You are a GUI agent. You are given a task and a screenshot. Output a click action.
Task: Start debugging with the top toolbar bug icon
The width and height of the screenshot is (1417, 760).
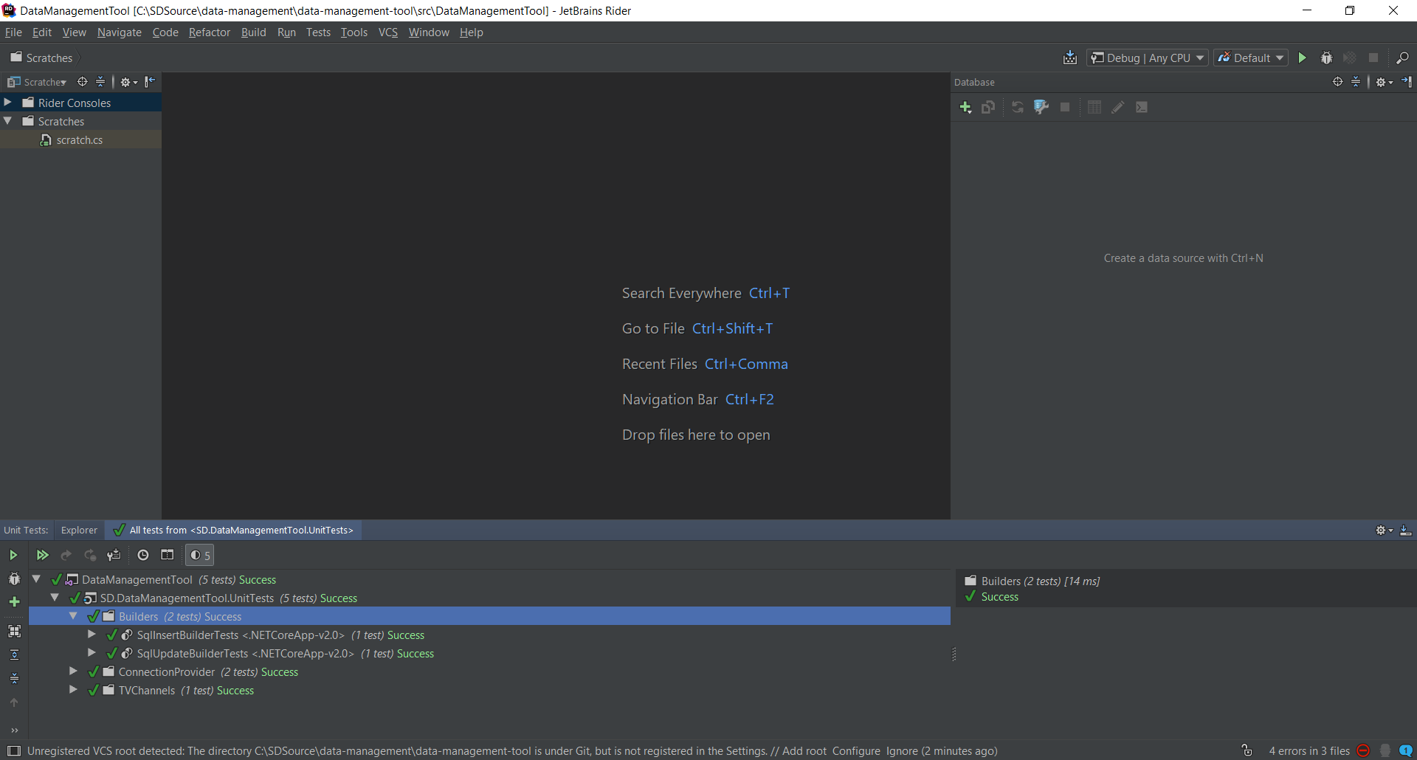1326,58
